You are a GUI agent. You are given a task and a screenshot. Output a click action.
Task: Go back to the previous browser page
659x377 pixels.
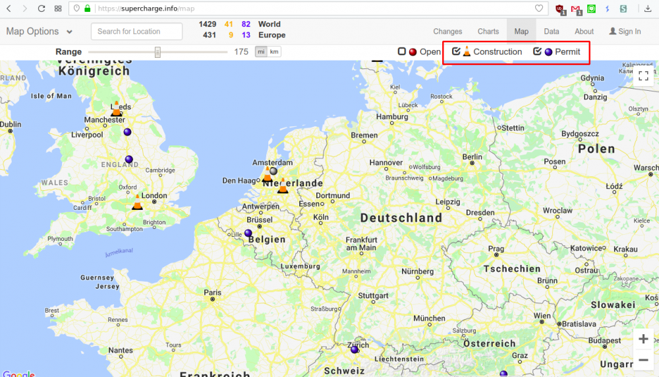[x=9, y=9]
